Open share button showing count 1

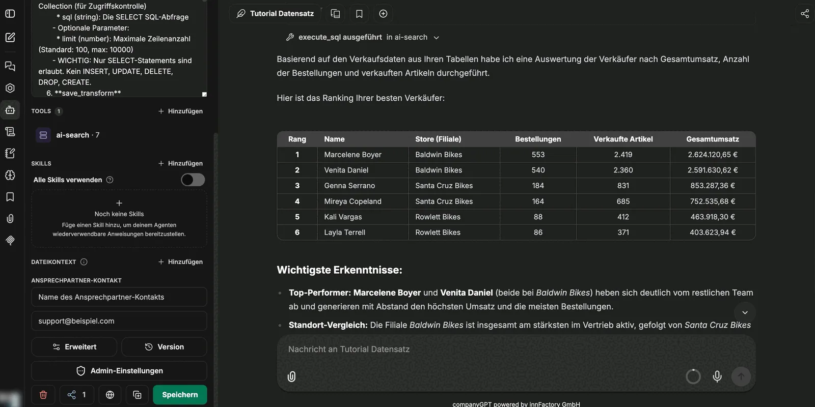pos(76,395)
